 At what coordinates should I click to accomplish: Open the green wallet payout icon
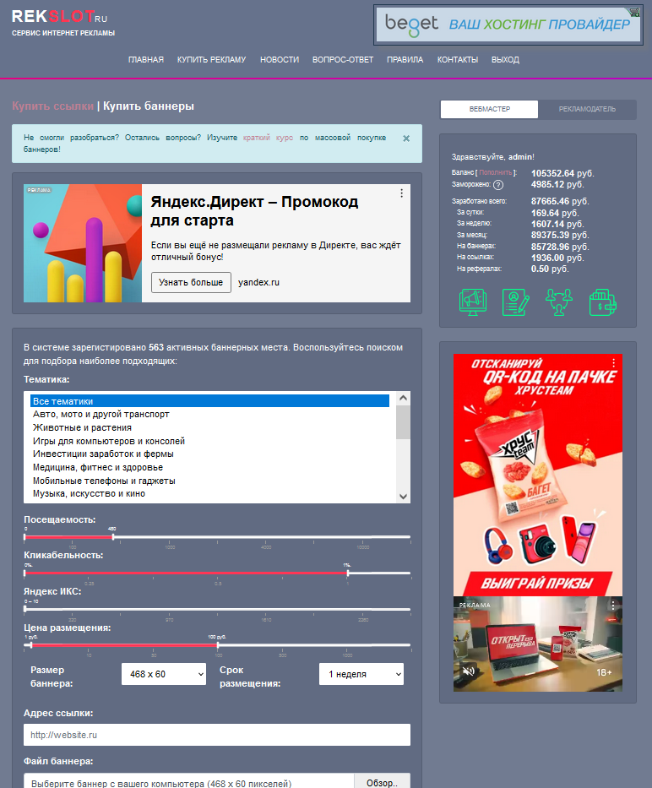tap(602, 302)
